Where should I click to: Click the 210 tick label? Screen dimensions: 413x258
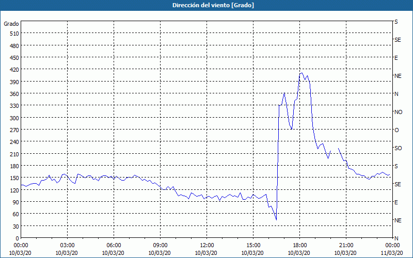[x=15, y=154]
